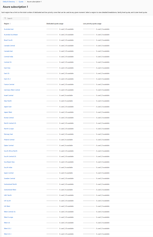Image resolution: width=153 pixels, height=237 pixels.
Task: Select the Brazil South region
Action: tap(8, 40)
